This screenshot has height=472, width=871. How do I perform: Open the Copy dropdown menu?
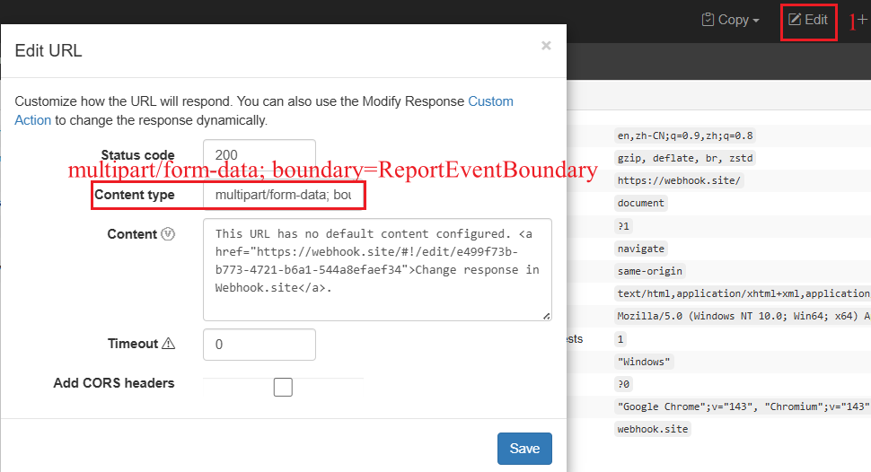[x=730, y=20]
